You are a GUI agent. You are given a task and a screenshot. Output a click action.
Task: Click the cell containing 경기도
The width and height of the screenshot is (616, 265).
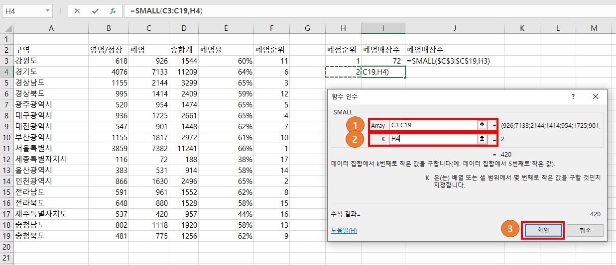(51, 72)
